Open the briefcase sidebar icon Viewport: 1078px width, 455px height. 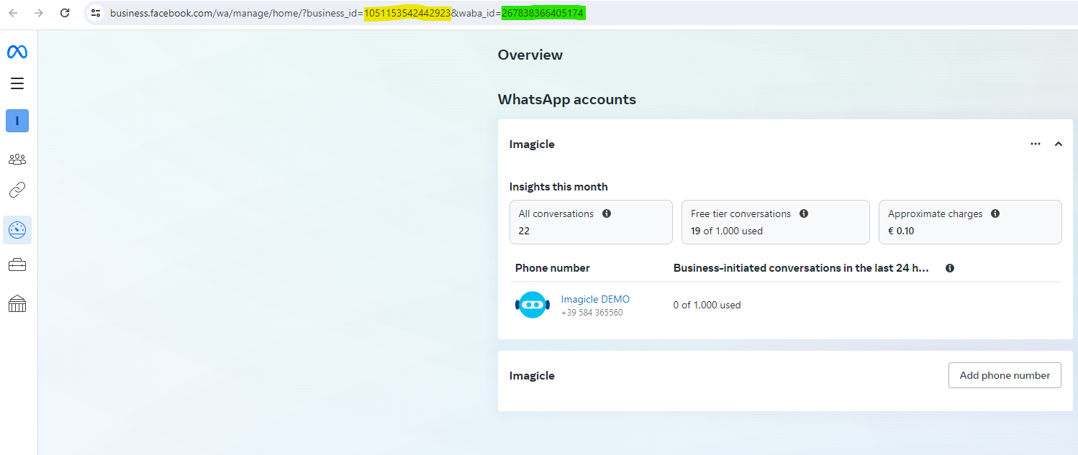pyautogui.click(x=17, y=265)
